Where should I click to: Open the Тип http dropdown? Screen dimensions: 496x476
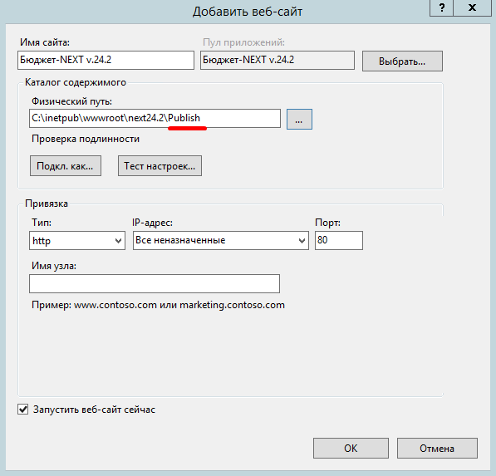[x=77, y=240]
